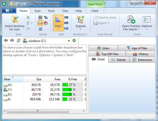Set unit to MB
The height and width of the screenshot is (121, 158).
pos(66,23)
